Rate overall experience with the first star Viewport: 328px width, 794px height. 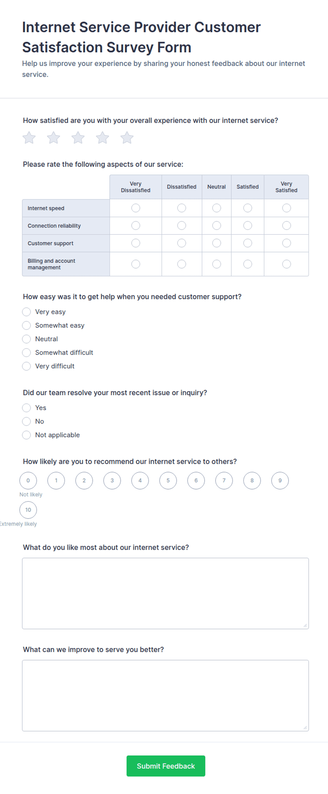29,138
